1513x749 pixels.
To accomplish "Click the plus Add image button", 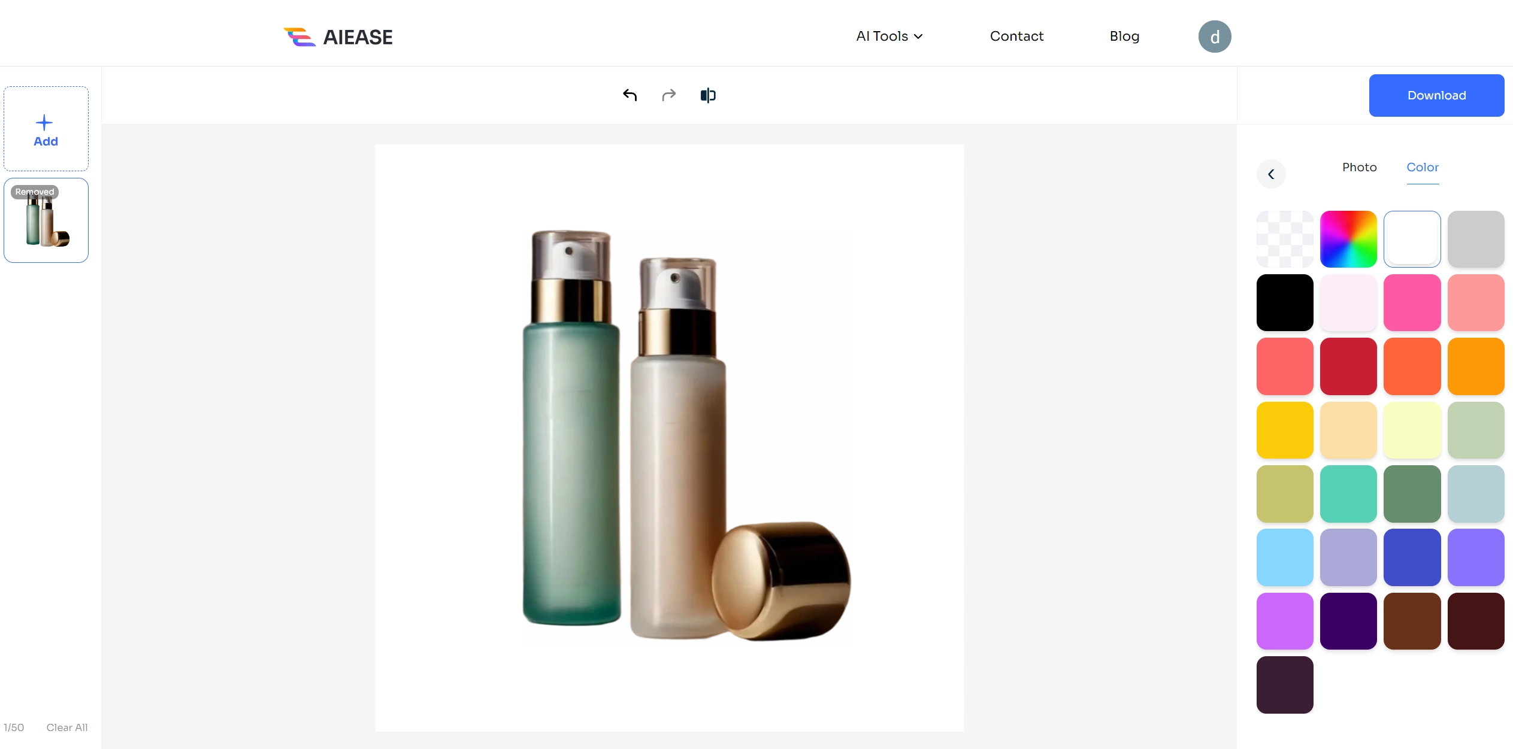I will pos(46,129).
